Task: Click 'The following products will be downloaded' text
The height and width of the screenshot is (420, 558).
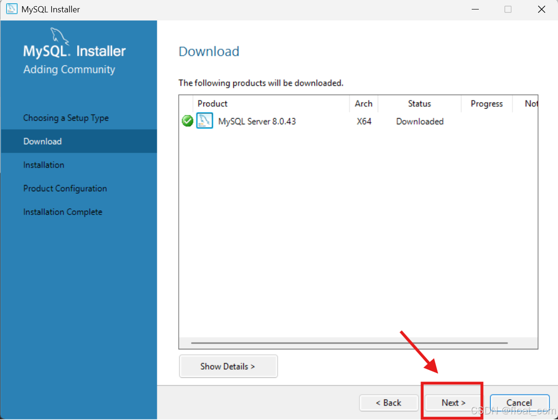Action: coord(261,83)
